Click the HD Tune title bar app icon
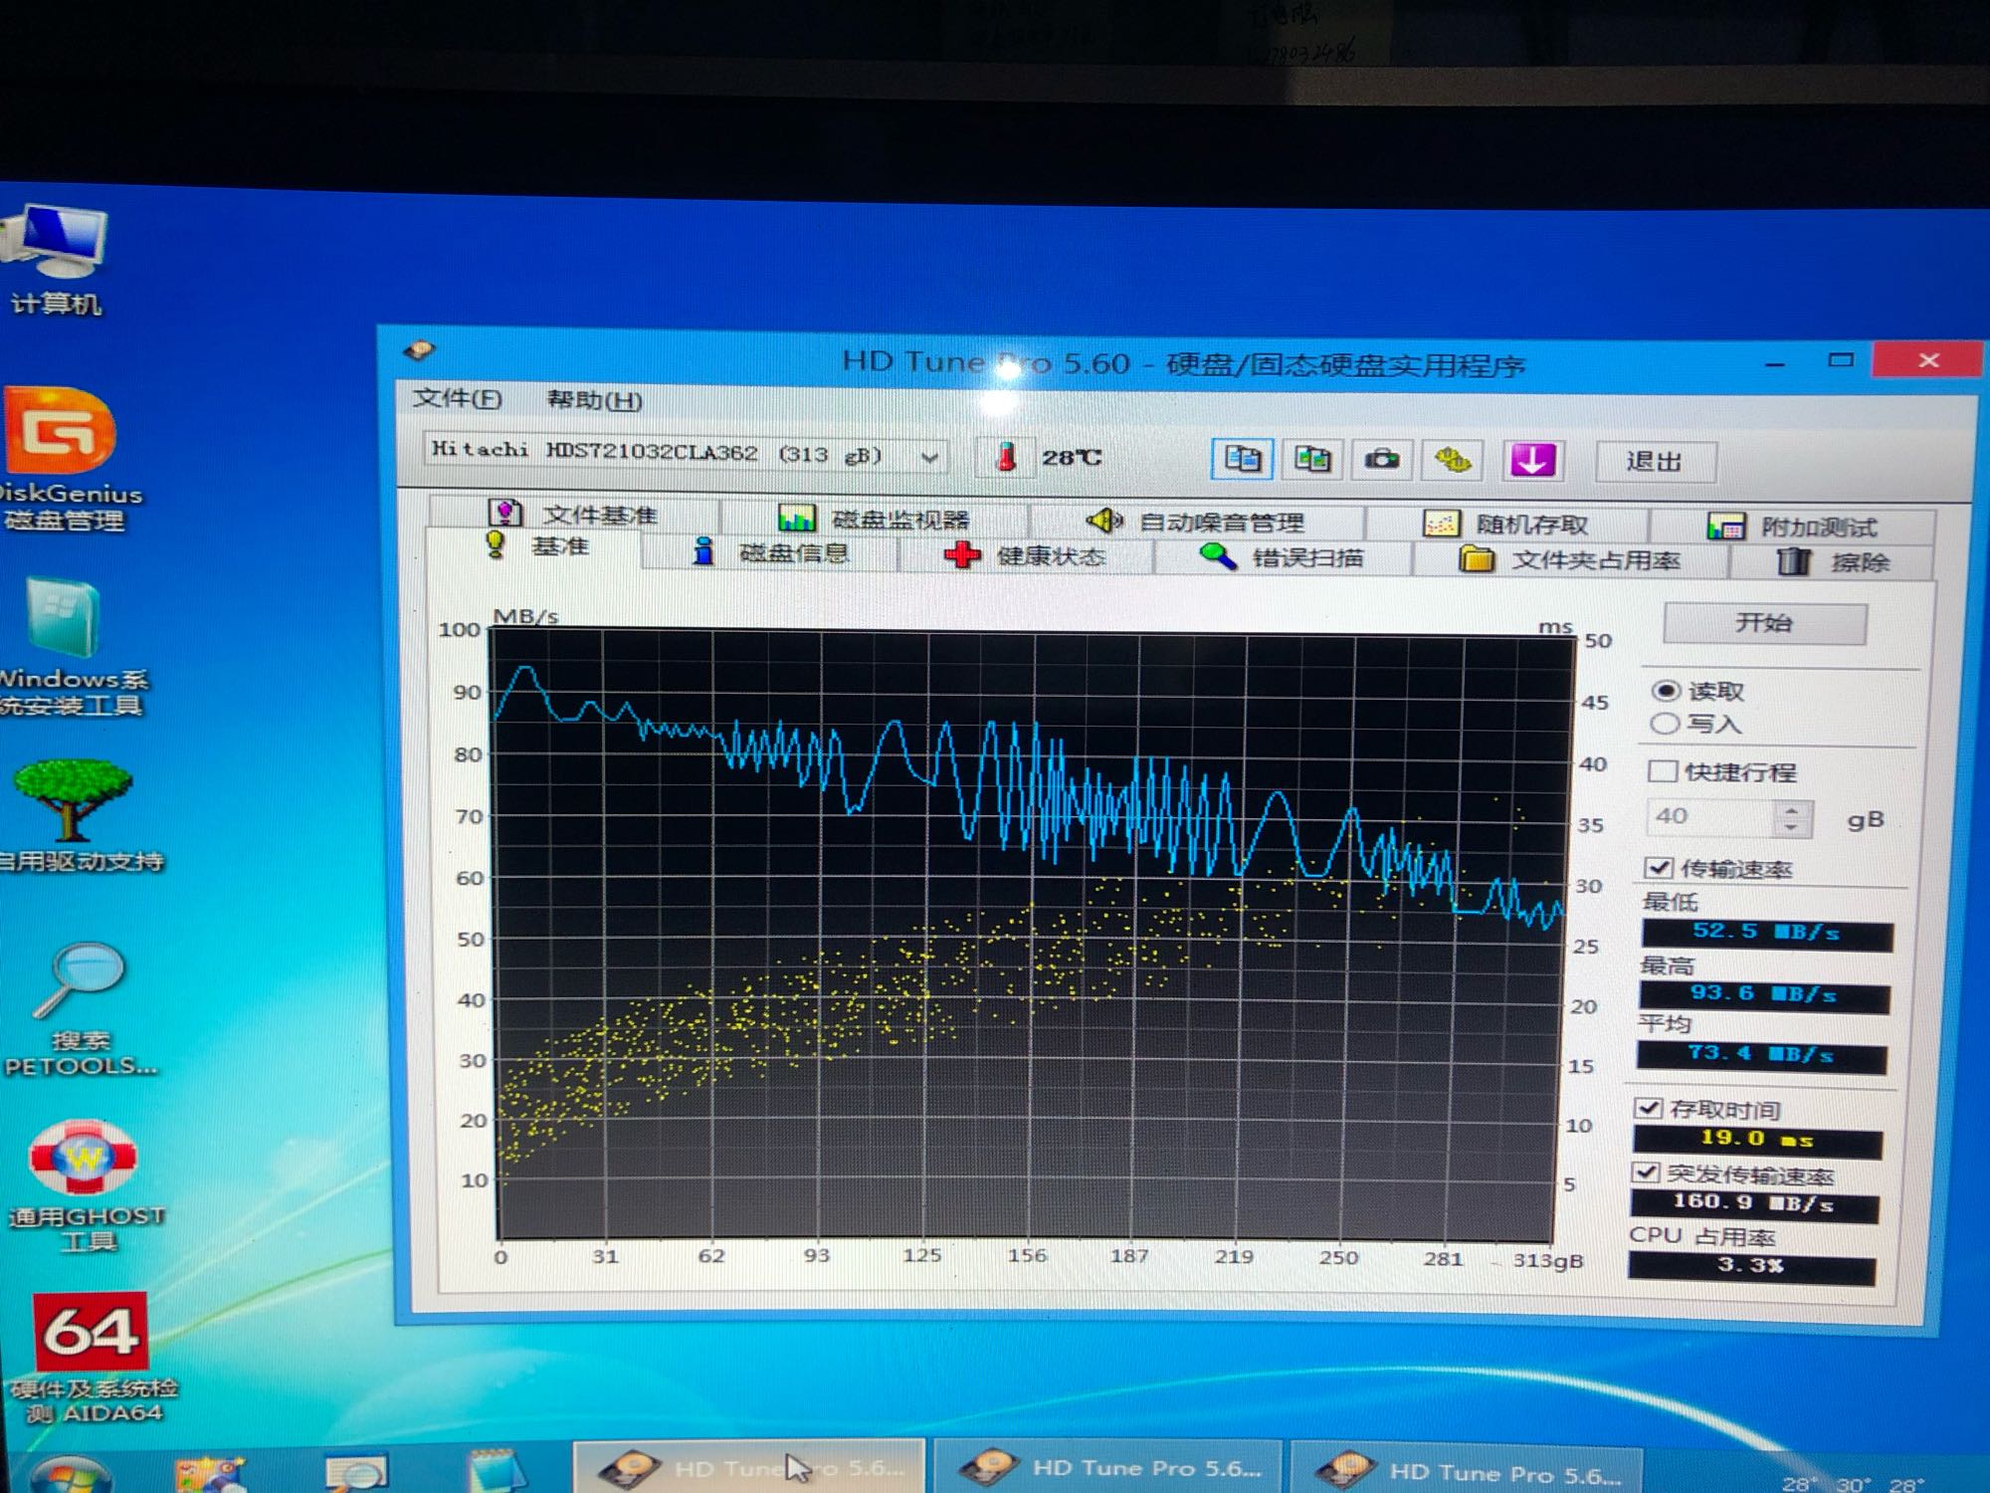The height and width of the screenshot is (1493, 1990). pos(420,350)
